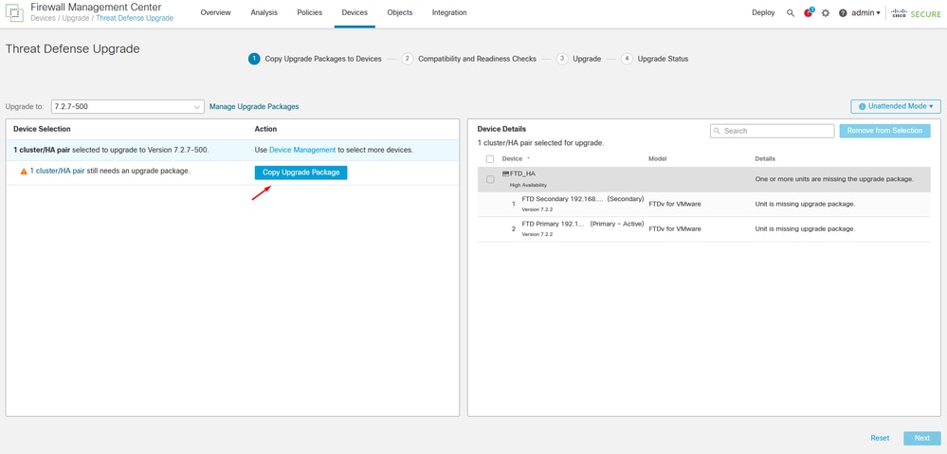947x454 pixels.
Task: Open Manage Upgrade Packages link
Action: pos(254,106)
